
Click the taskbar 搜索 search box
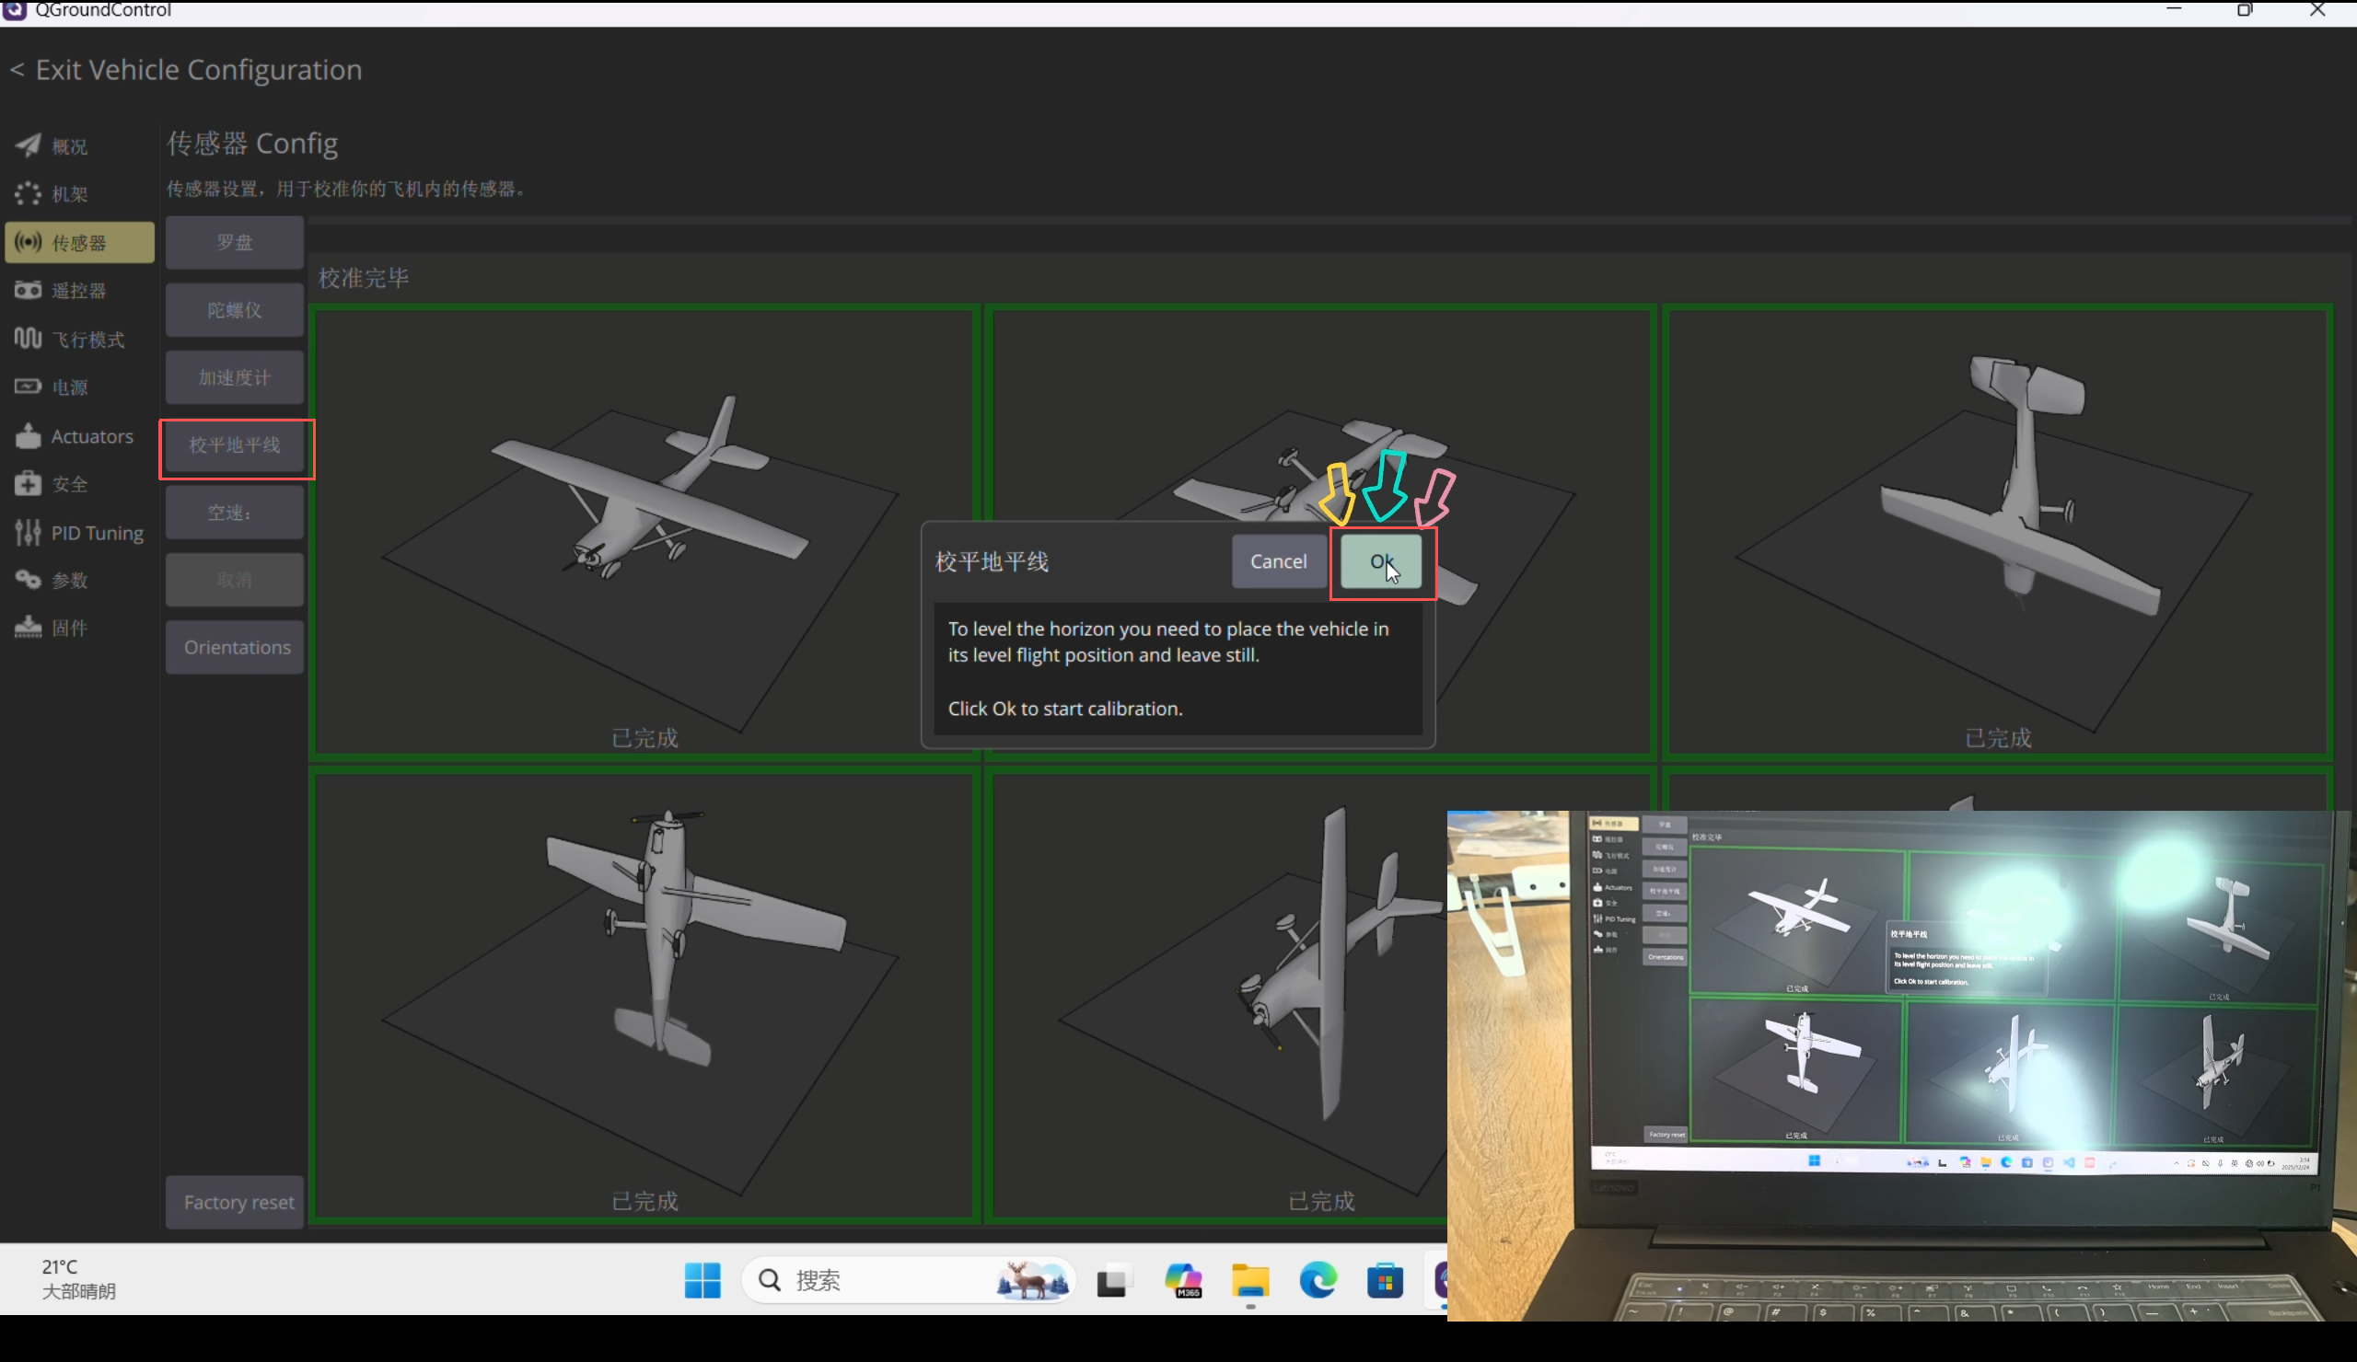[909, 1280]
